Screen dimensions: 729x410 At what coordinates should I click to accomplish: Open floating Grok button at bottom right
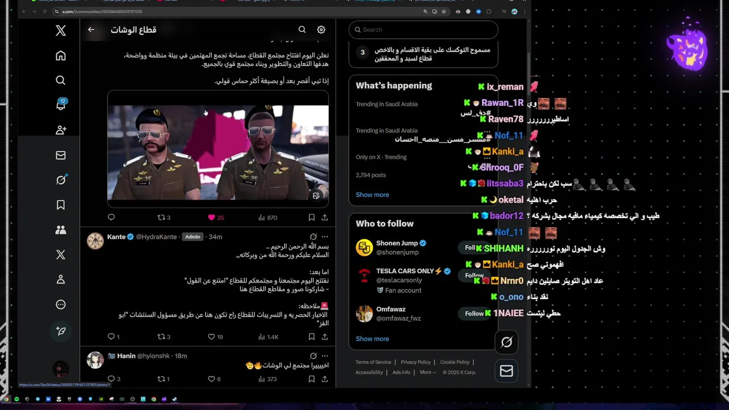coord(506,342)
